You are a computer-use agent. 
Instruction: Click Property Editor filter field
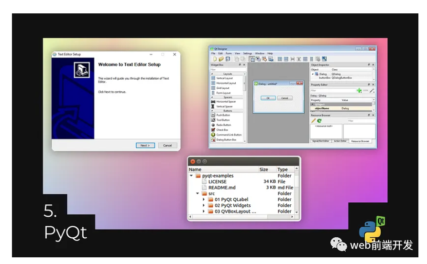pos(333,91)
